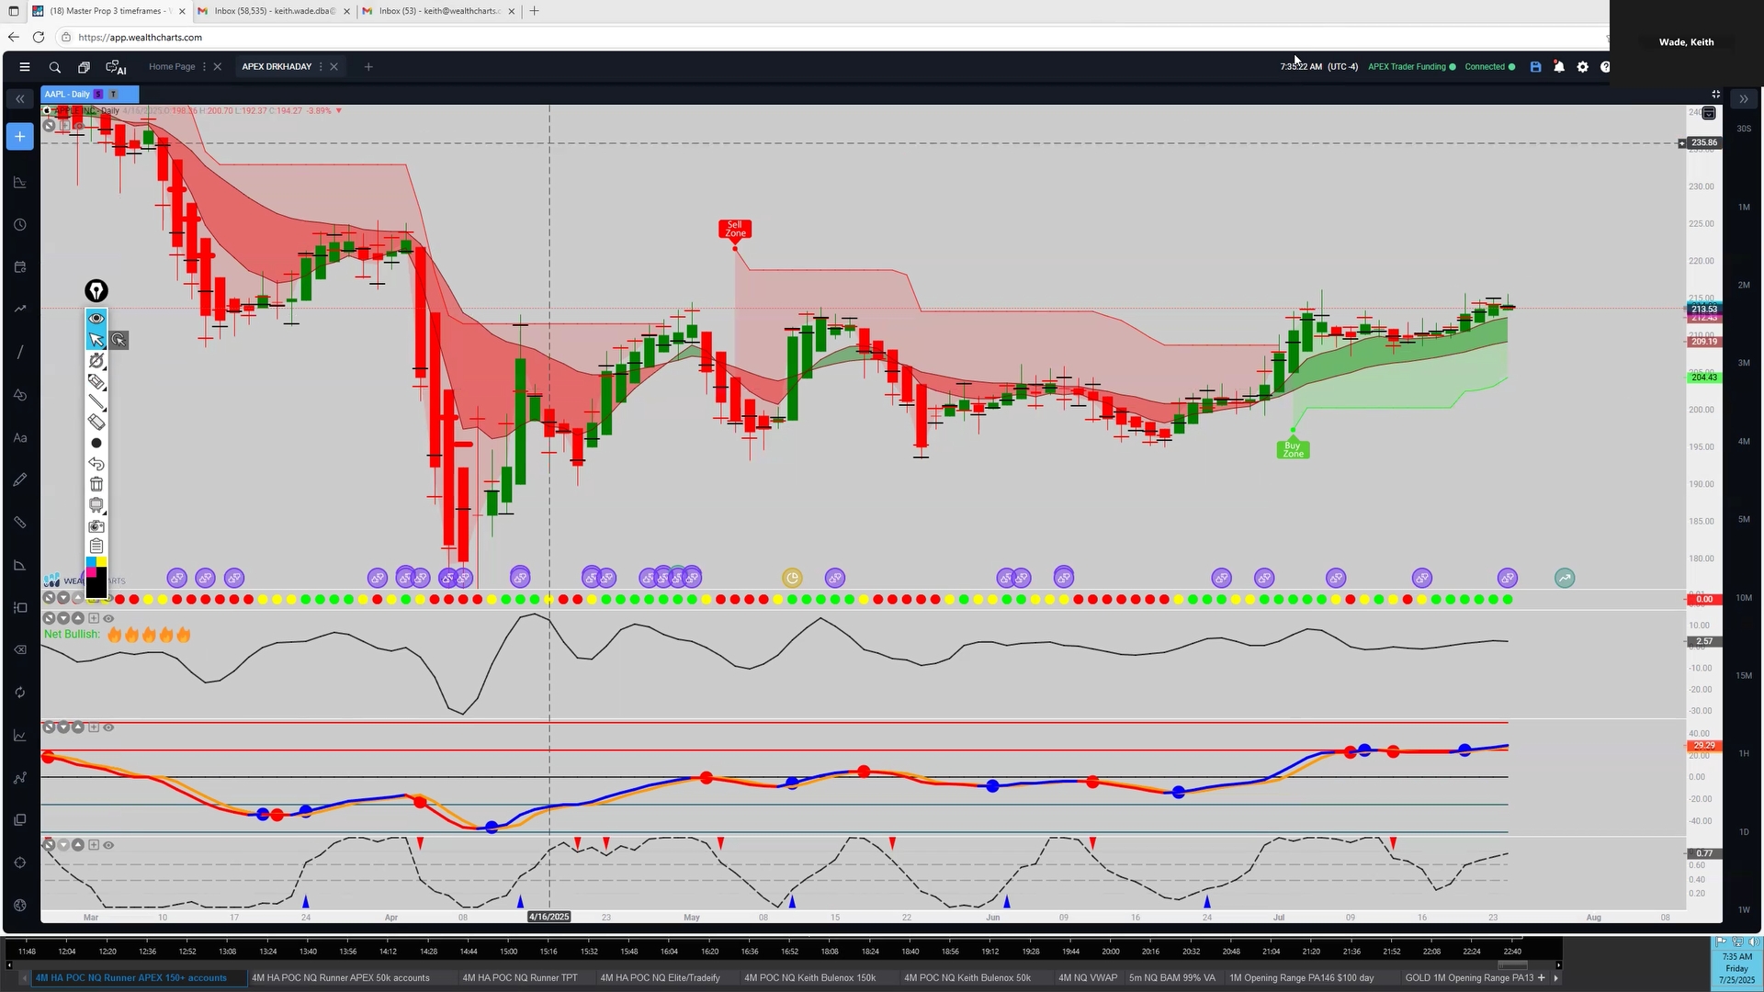Select the eye tool in drawing palette

pos(96,318)
